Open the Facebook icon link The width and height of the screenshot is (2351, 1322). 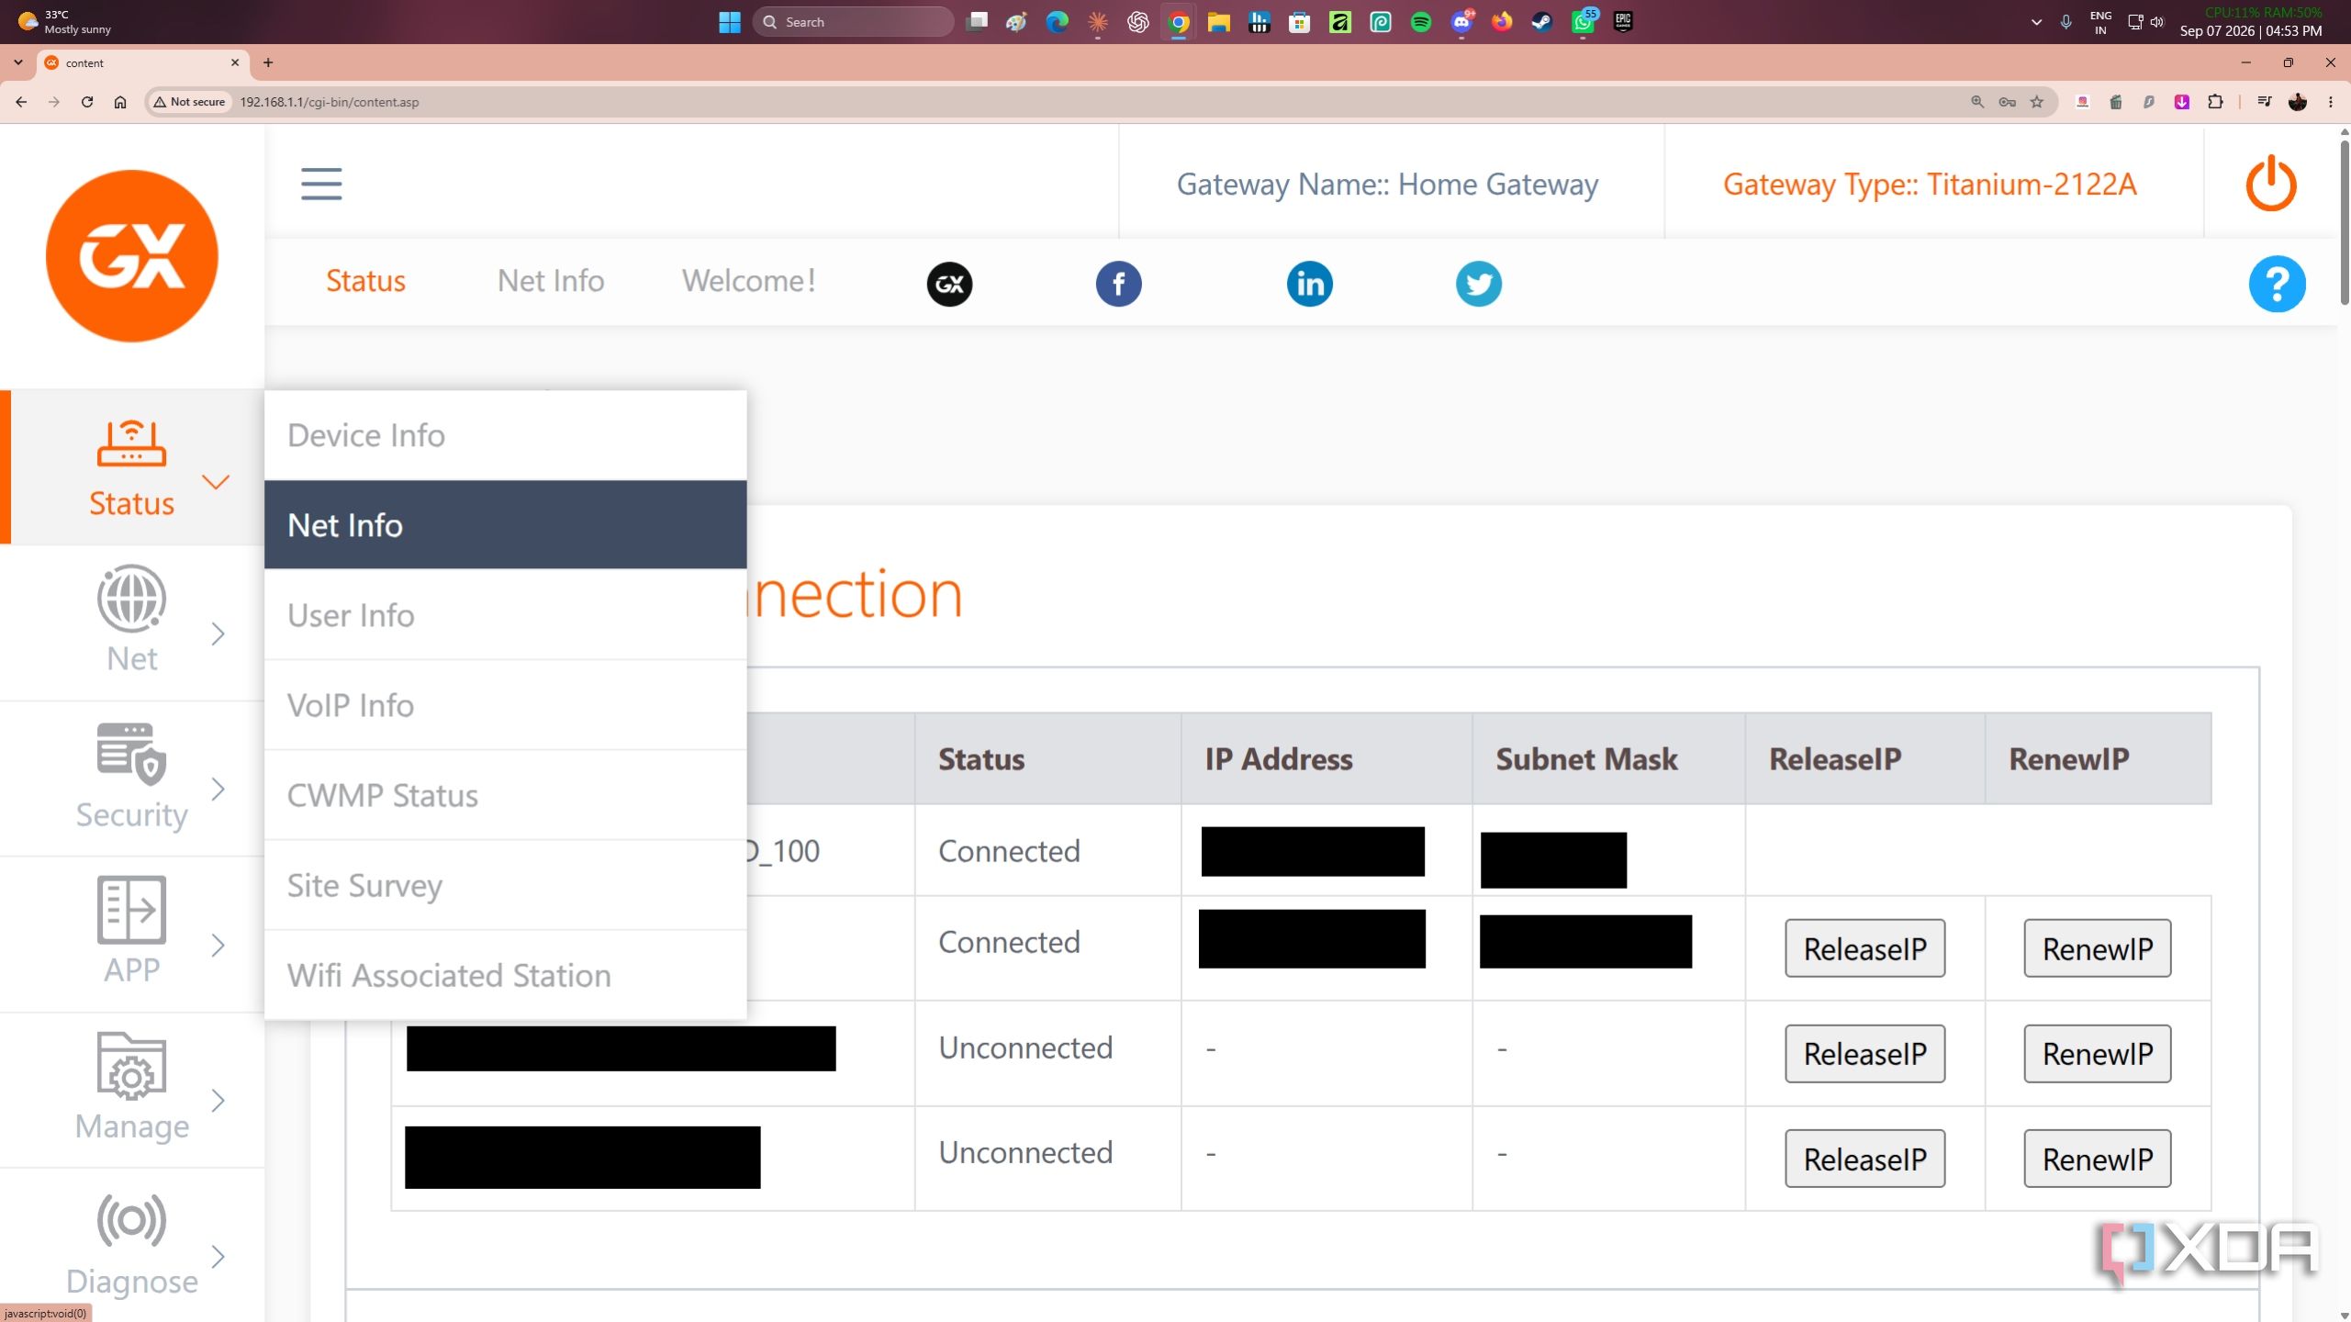coord(1118,284)
